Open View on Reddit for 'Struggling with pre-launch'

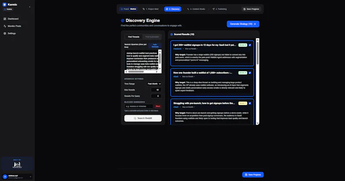pos(188,107)
